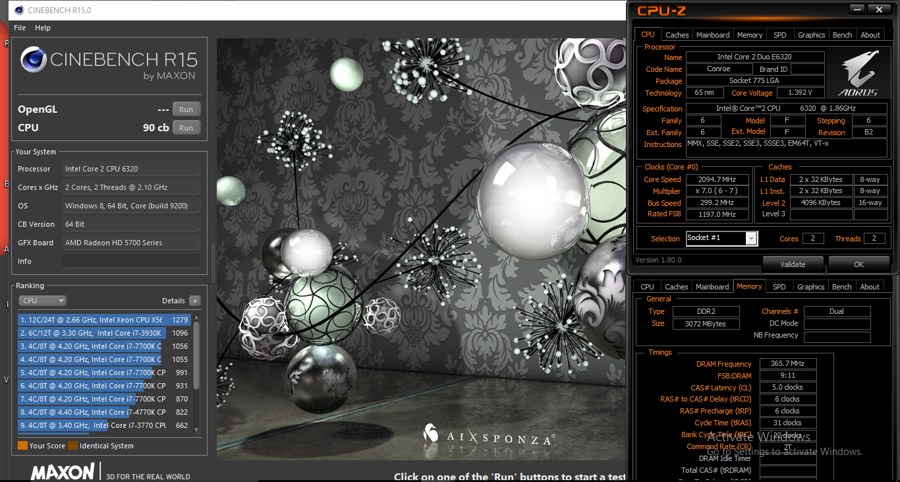Switch to SPD tab in top CPU-Z window
Screen dimensions: 900x482
[x=779, y=35]
